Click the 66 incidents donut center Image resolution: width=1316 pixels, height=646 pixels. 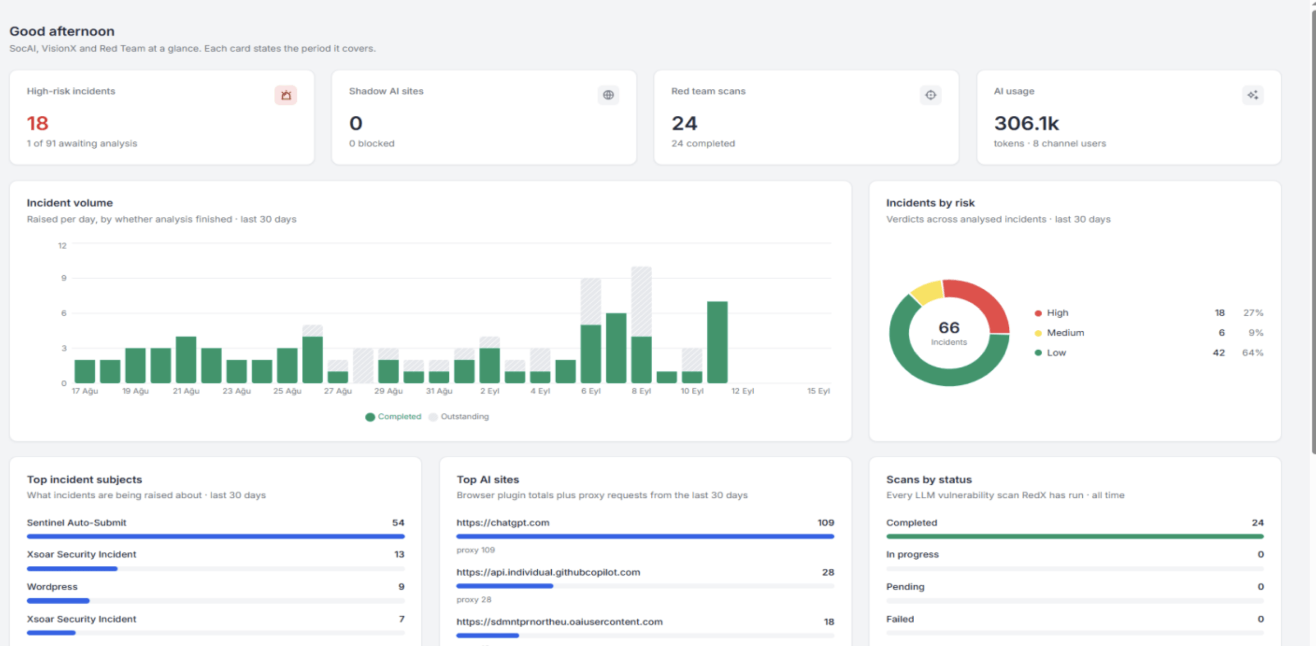[x=949, y=333]
